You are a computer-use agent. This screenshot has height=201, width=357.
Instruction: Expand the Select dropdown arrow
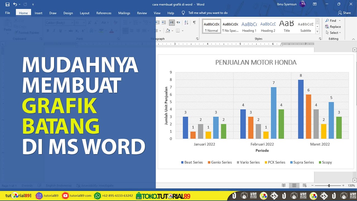[340, 33]
